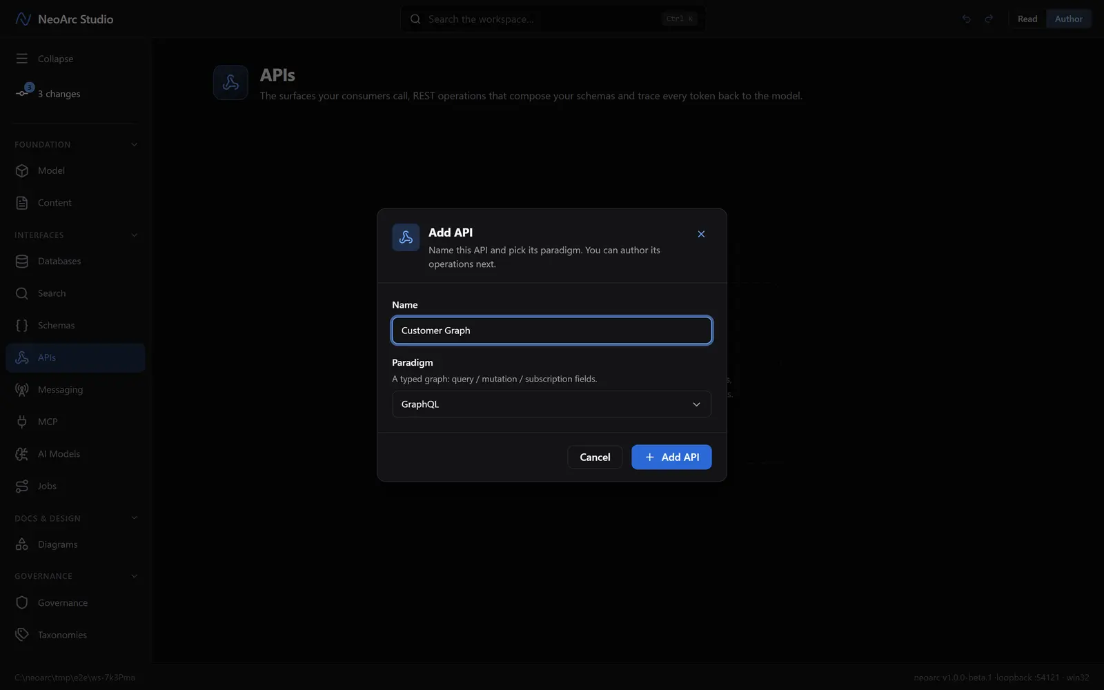The height and width of the screenshot is (690, 1104).
Task: Open the Jobs nav label
Action: (x=47, y=486)
